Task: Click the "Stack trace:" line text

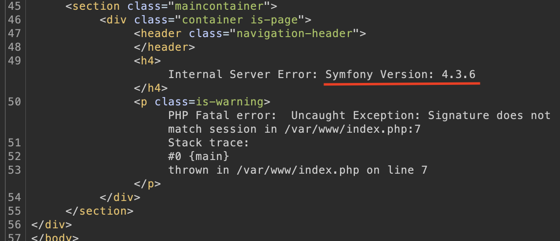Action: [x=209, y=143]
